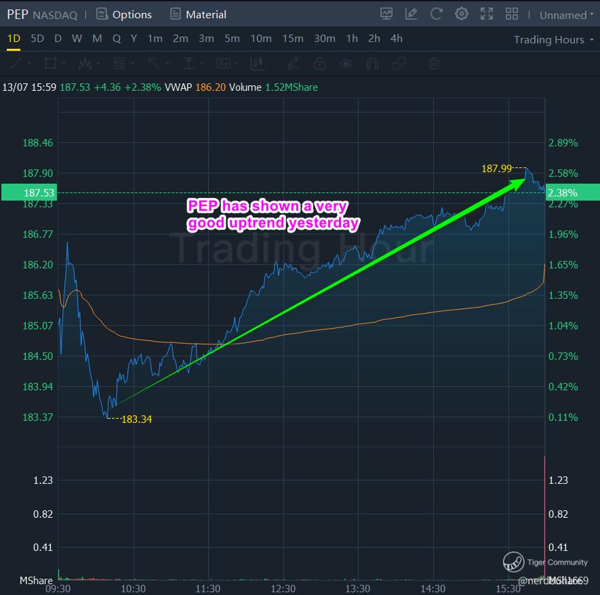Refresh the chart with the reload icon

point(436,14)
